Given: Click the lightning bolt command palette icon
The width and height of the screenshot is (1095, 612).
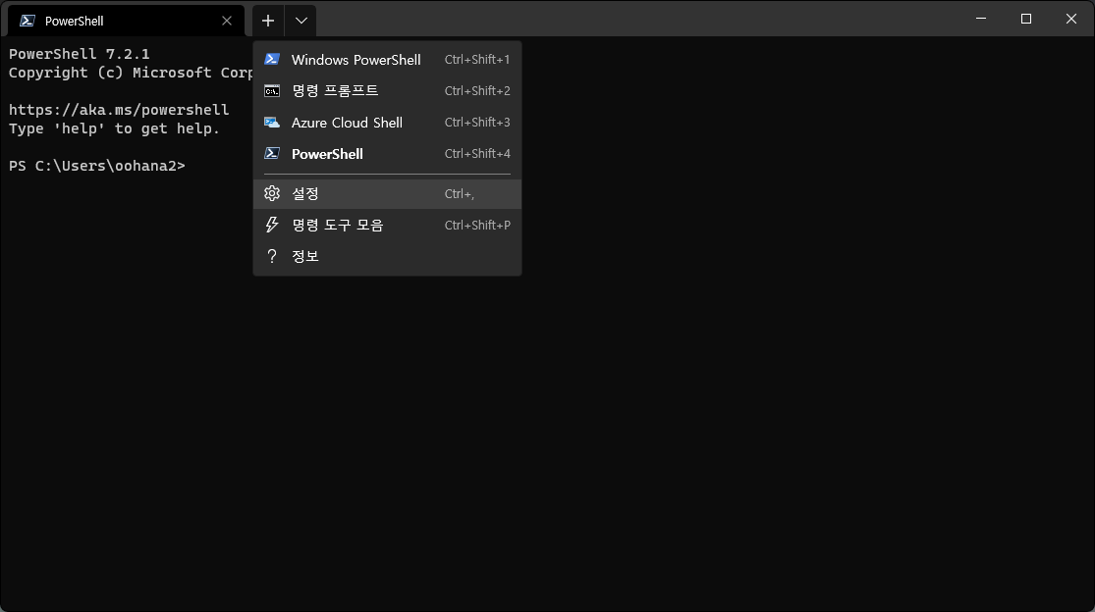Looking at the screenshot, I should 272,226.
